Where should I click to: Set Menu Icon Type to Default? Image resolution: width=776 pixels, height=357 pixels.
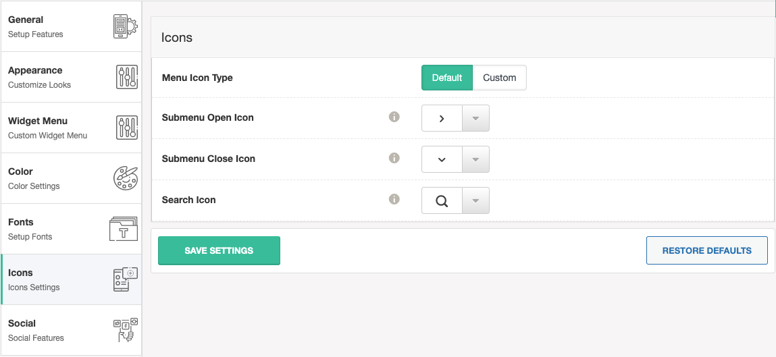447,78
